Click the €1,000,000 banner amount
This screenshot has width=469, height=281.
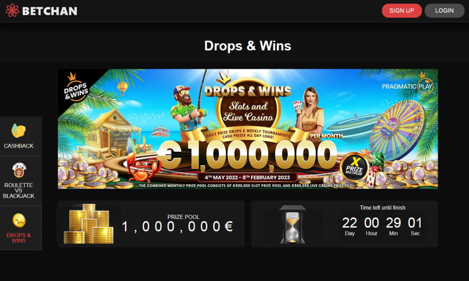(x=247, y=155)
